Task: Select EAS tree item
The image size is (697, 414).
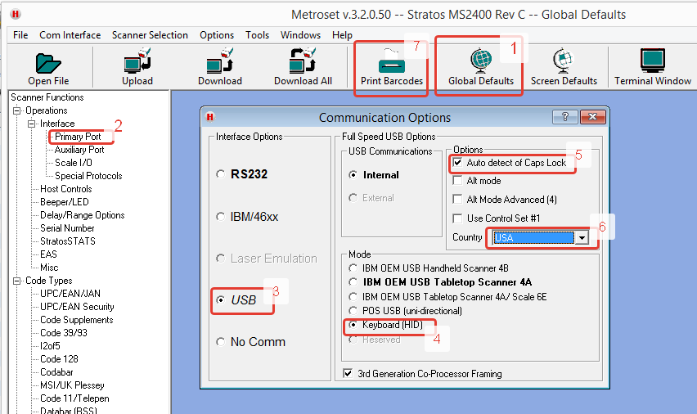Action: point(48,254)
